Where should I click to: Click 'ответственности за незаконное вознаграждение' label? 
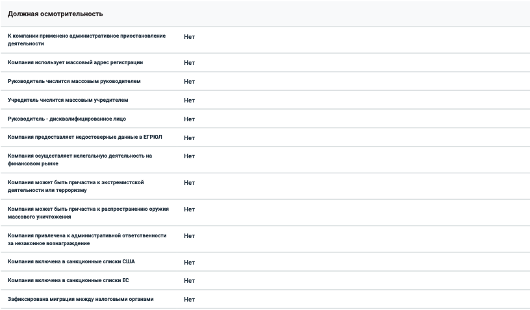(x=87, y=239)
